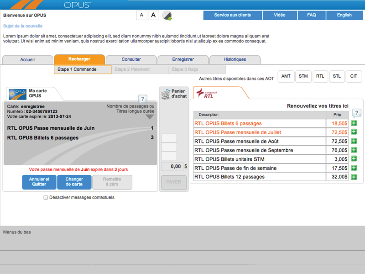Click the PAYER button
The width and height of the screenshot is (365, 274).
[174, 182]
